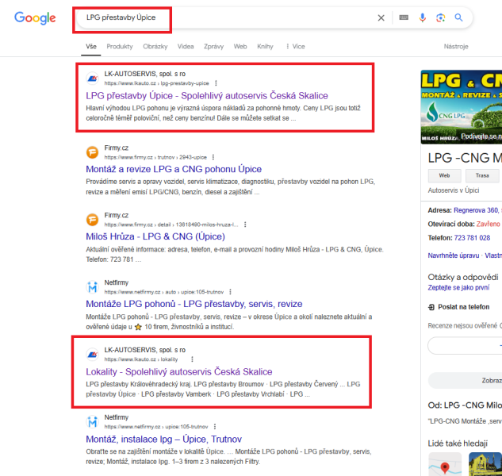This screenshot has height=476, width=502.
Task: Click the Web button in the business panel
Action: (444, 175)
